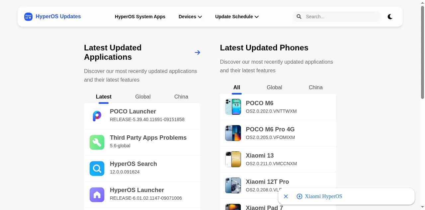Image resolution: width=425 pixels, height=210 pixels.
Task: Select the All phones tab
Action: 237,88
